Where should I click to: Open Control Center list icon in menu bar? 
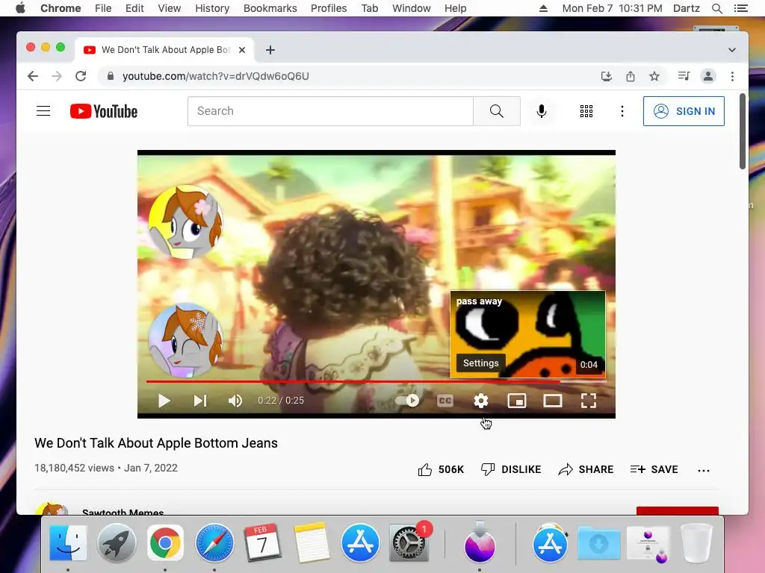(740, 8)
